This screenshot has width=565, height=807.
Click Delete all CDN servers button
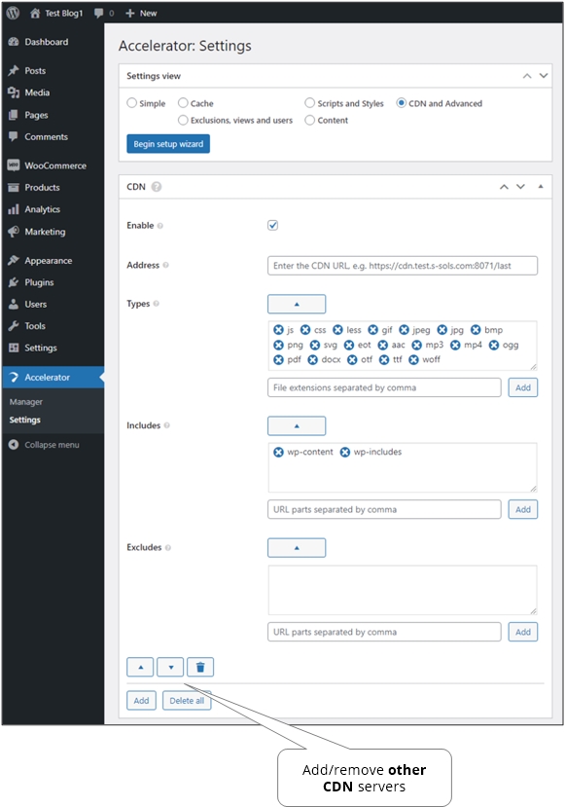coord(187,701)
